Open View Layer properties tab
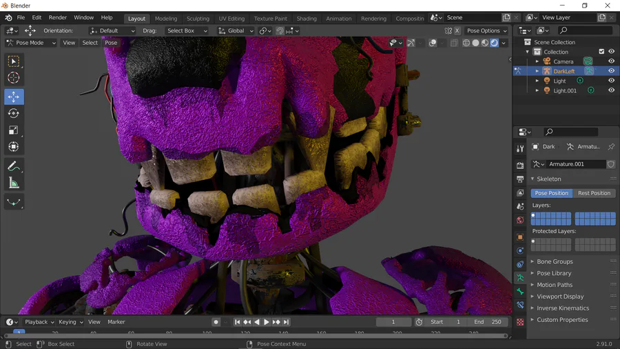 pyautogui.click(x=520, y=192)
